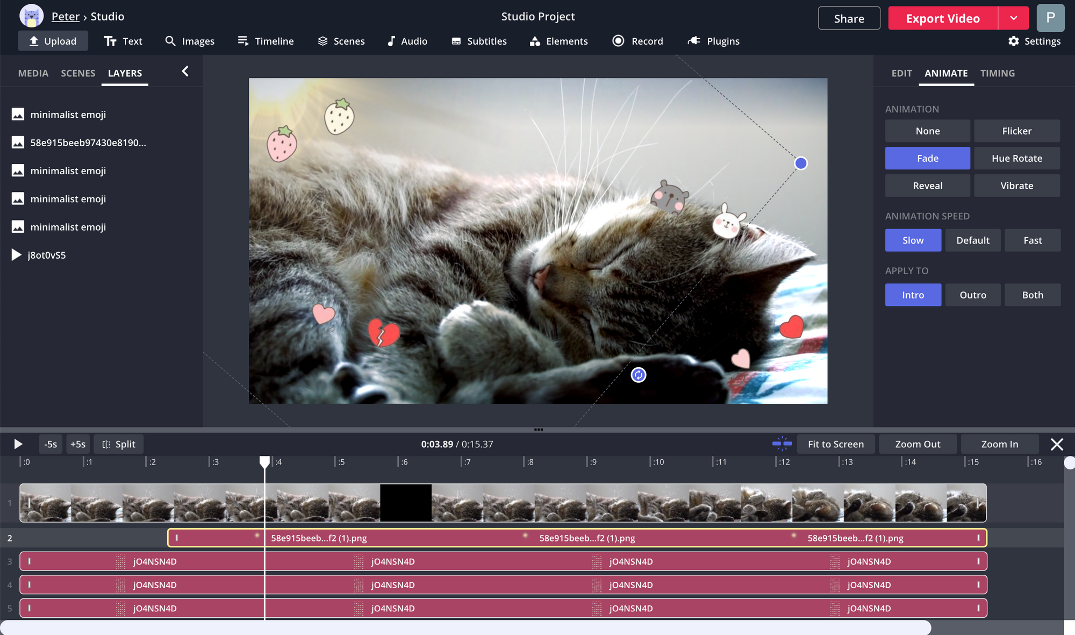This screenshot has width=1075, height=635.
Task: Click the Share button
Action: click(x=849, y=18)
